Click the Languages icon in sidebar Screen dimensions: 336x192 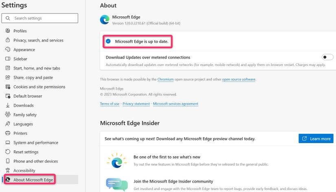click(8, 124)
